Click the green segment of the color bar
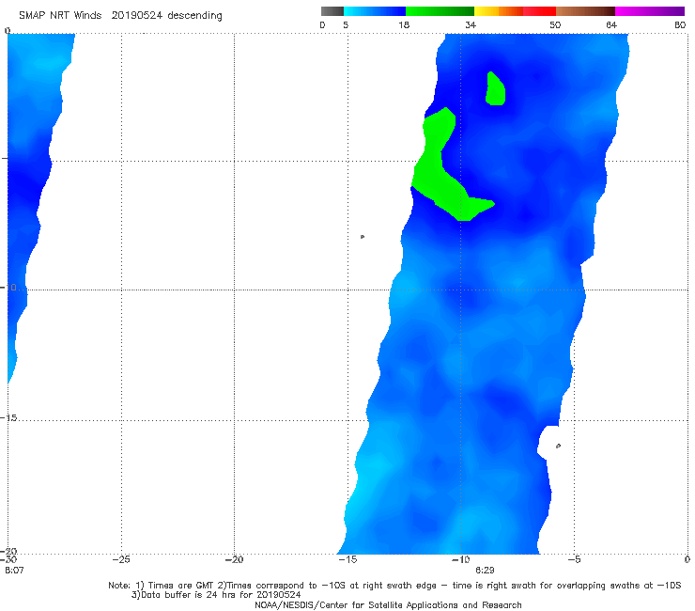This screenshot has height=611, width=695. click(440, 11)
